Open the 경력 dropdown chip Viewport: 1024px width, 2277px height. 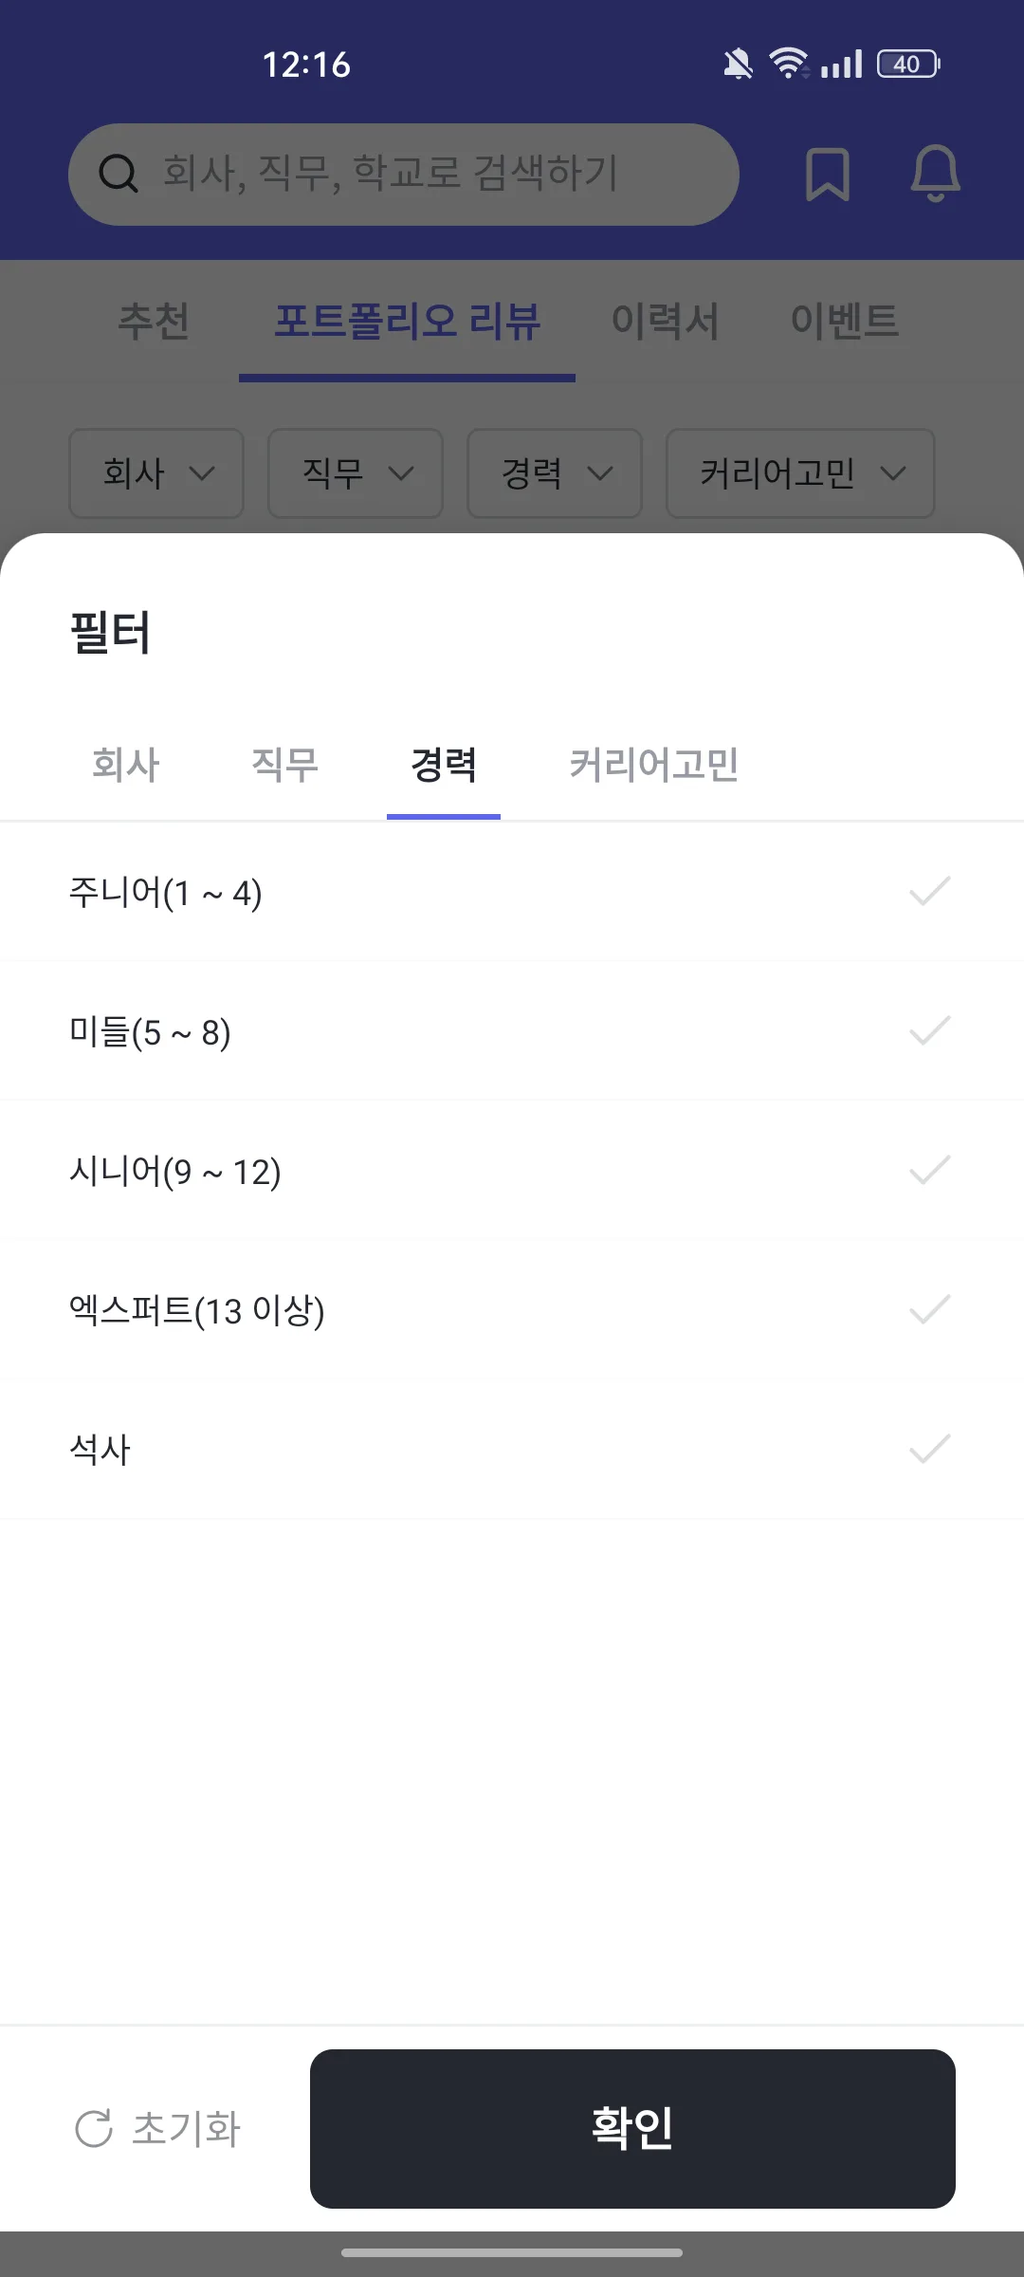click(x=555, y=472)
